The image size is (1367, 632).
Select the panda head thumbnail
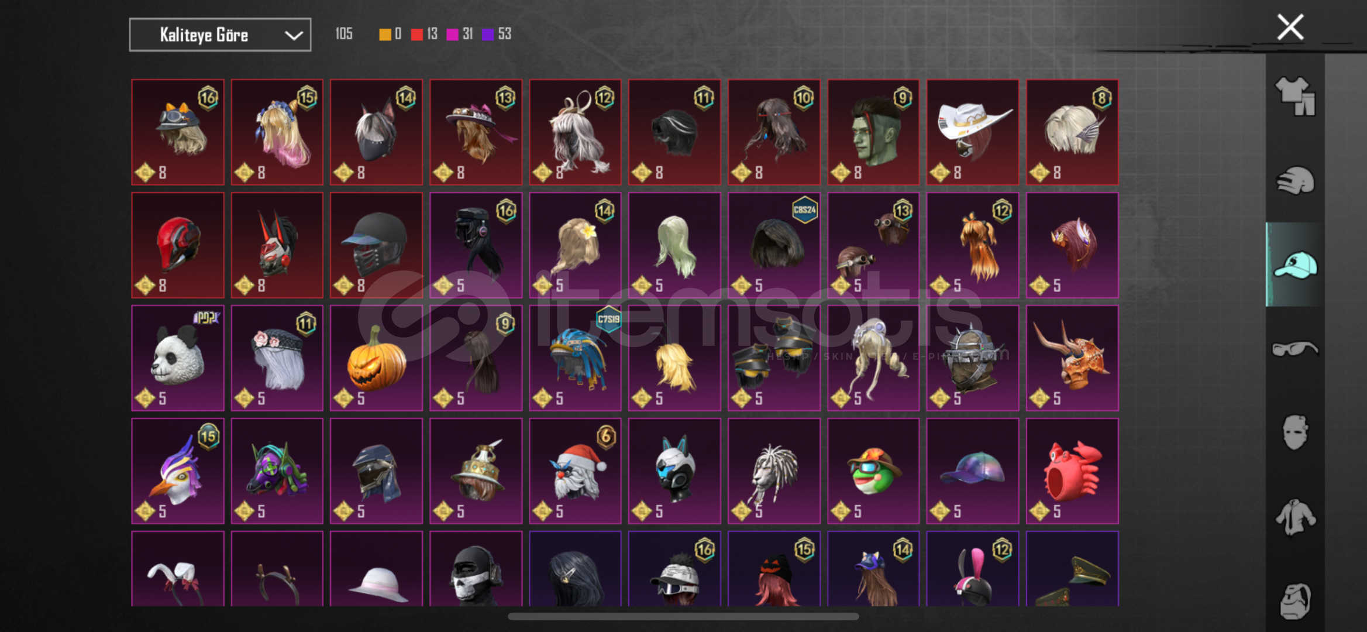click(178, 358)
